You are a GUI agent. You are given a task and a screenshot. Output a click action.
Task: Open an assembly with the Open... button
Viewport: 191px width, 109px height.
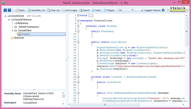pos(21,10)
